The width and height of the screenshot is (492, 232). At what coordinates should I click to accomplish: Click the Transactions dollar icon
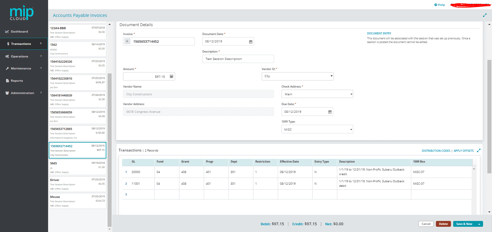point(8,44)
